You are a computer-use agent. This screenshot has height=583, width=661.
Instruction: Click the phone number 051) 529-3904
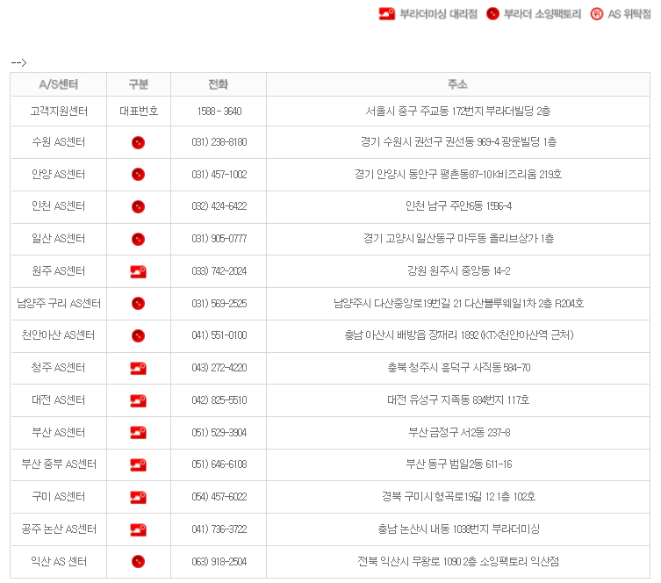pos(219,433)
